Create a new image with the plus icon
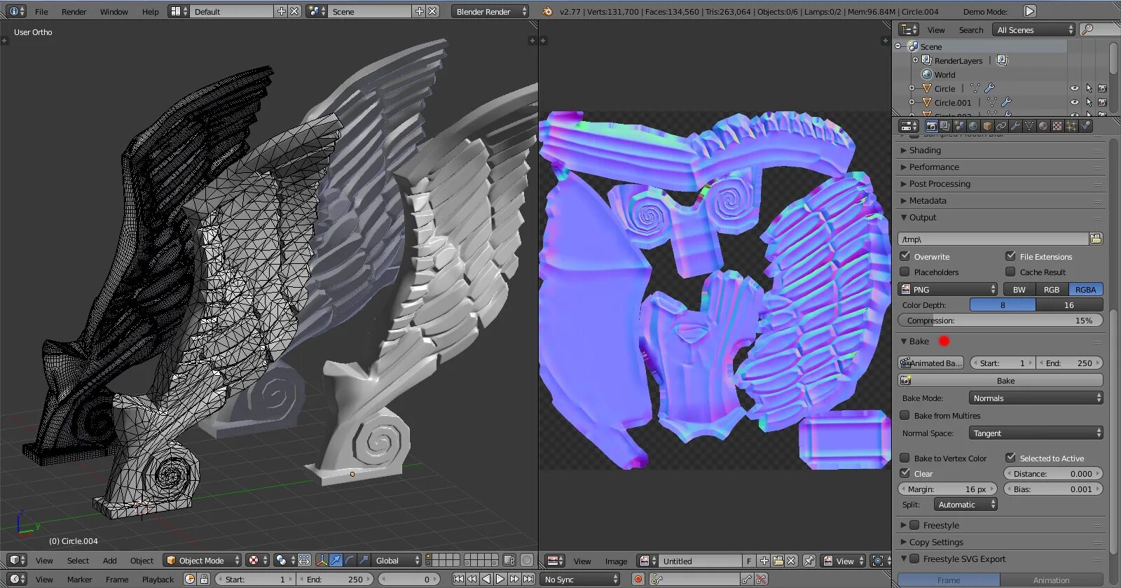Screen dimensions: 1121x588 pos(764,561)
